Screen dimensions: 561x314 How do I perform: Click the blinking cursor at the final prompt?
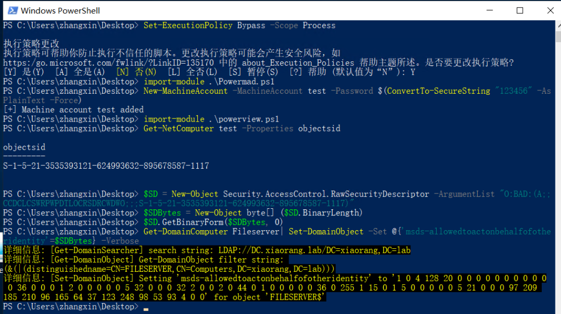[146, 309]
